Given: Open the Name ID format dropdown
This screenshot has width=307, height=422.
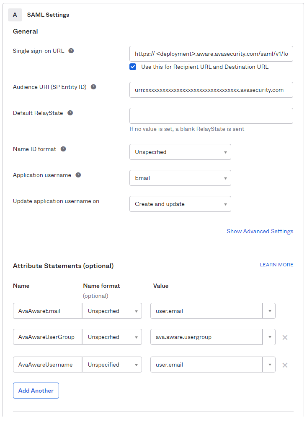Looking at the screenshot, I should point(180,152).
